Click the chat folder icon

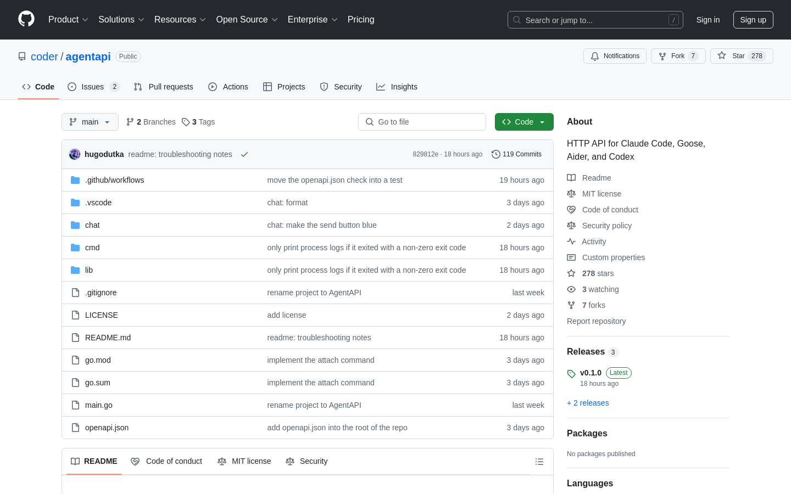pyautogui.click(x=75, y=225)
